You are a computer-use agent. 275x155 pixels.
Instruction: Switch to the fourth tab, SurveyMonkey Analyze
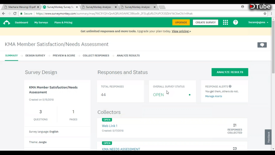click(x=138, y=7)
